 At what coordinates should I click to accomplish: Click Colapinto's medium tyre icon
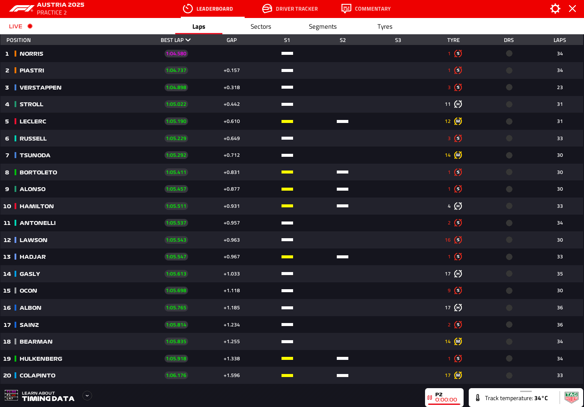[x=458, y=375]
